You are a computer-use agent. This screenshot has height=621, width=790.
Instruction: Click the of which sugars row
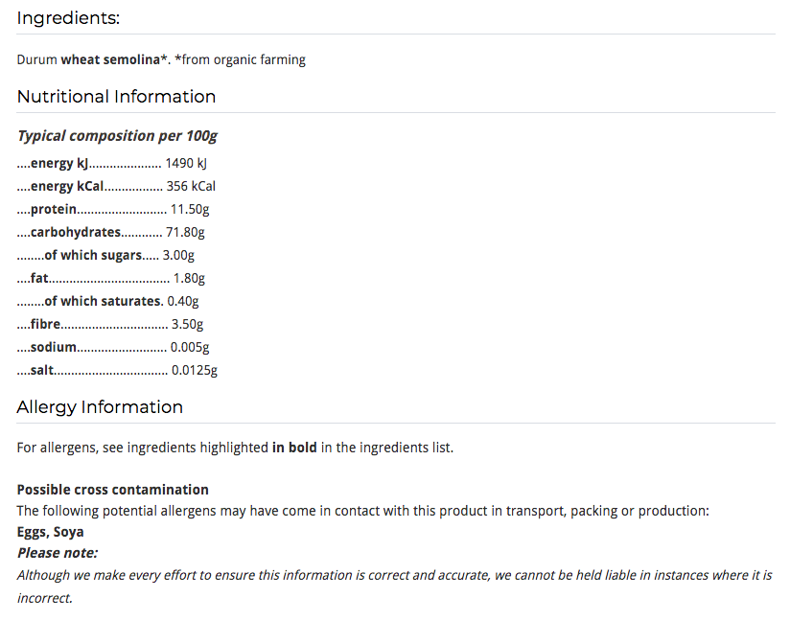tap(105, 255)
